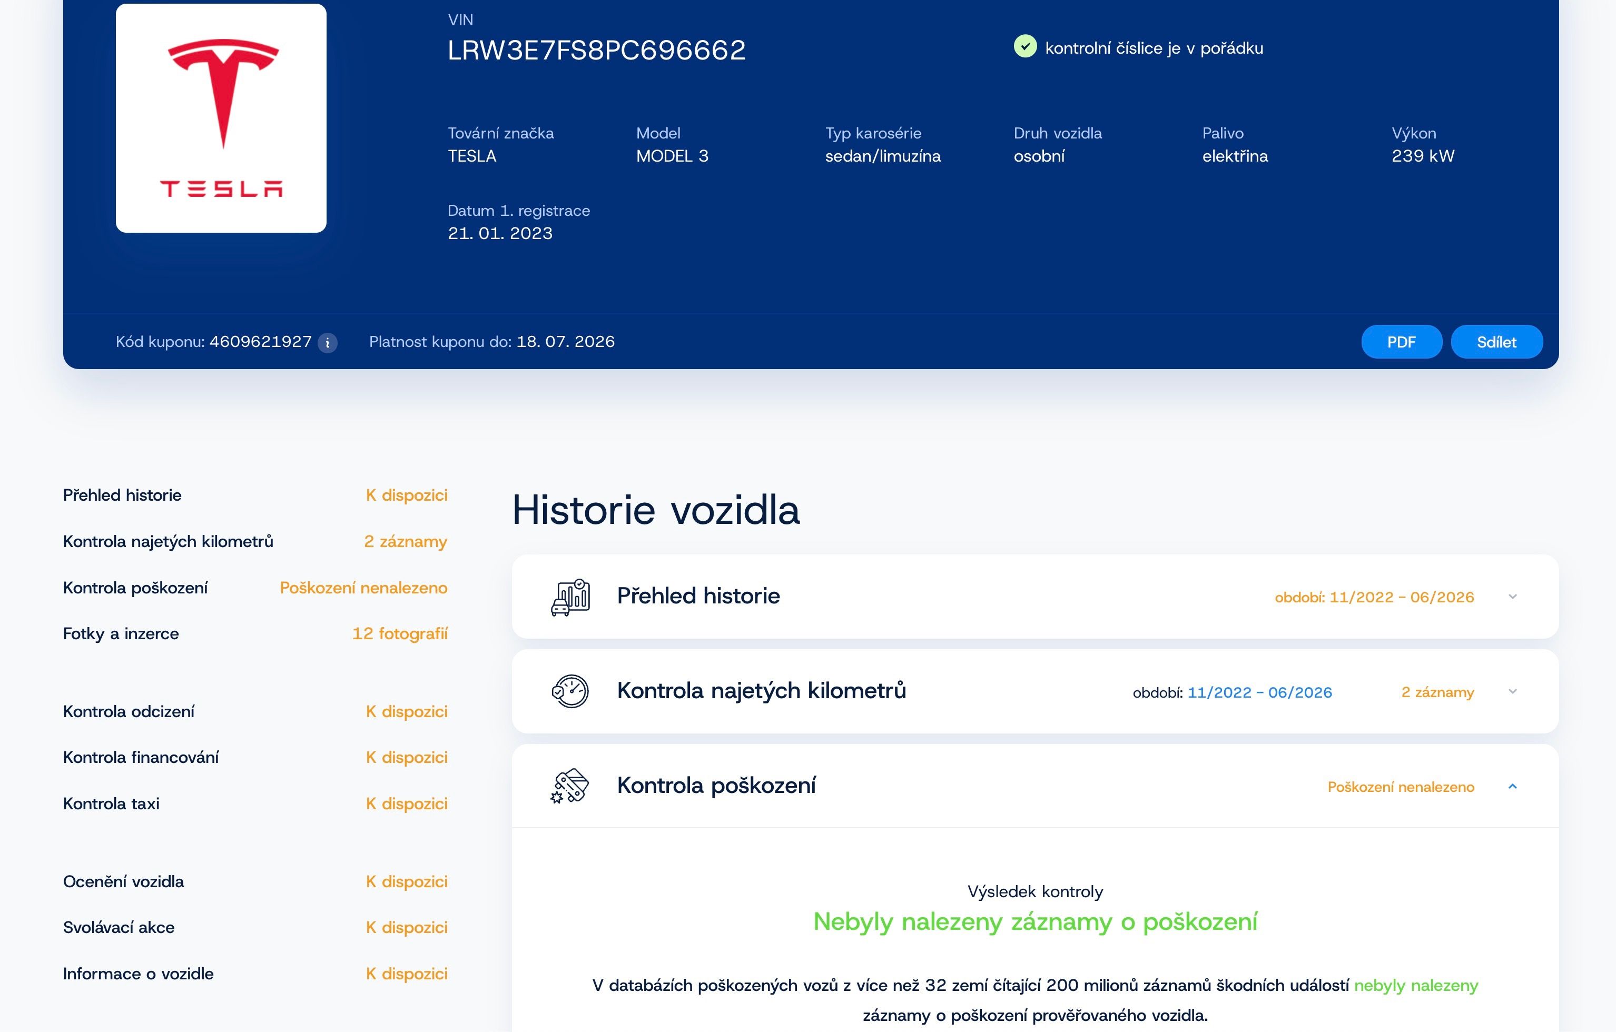Click the Tesla logo image

[x=221, y=118]
